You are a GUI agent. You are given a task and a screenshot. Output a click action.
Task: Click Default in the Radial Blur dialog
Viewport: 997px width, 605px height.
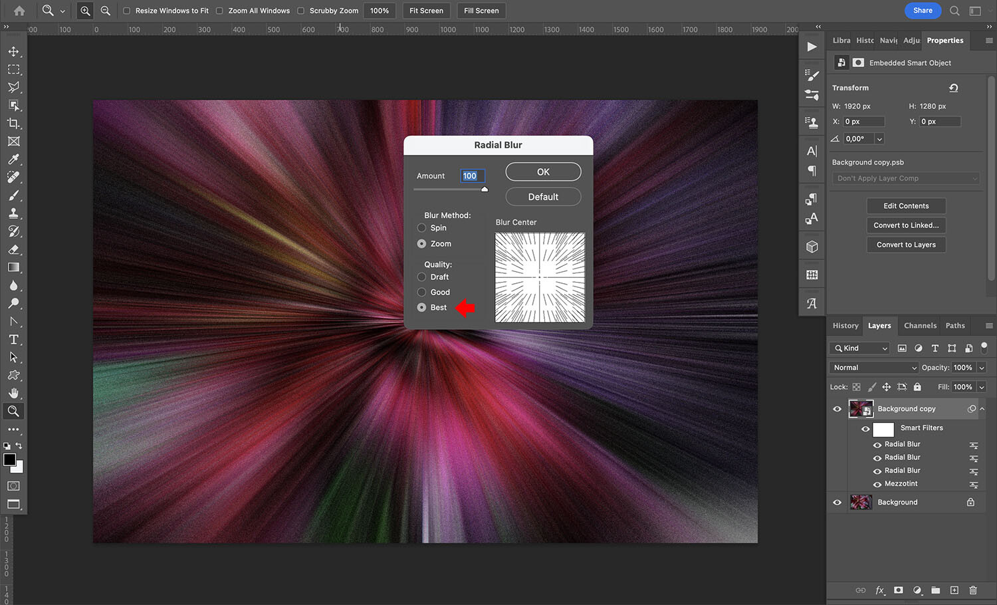[543, 196]
